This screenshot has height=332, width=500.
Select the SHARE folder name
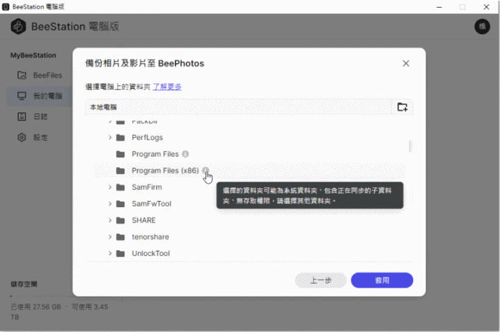pos(144,220)
